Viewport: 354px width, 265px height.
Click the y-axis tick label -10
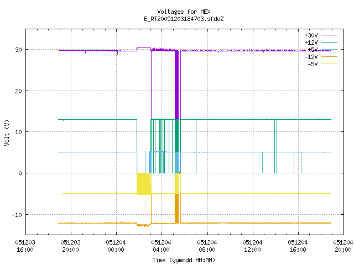coord(17,215)
